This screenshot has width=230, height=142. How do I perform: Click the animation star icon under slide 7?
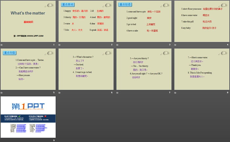(x=117, y=92)
